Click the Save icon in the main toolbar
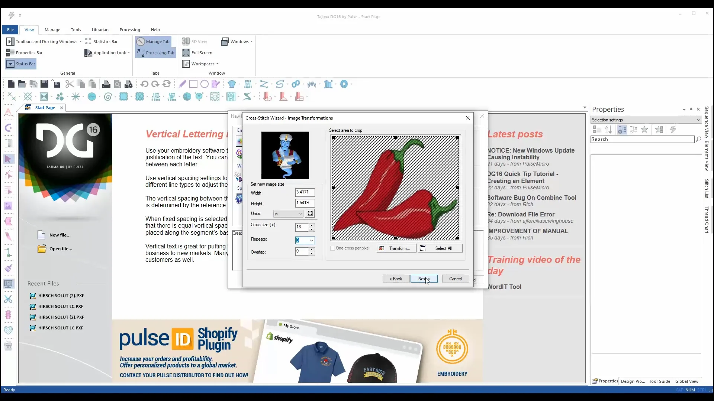This screenshot has height=401, width=714. click(45, 84)
